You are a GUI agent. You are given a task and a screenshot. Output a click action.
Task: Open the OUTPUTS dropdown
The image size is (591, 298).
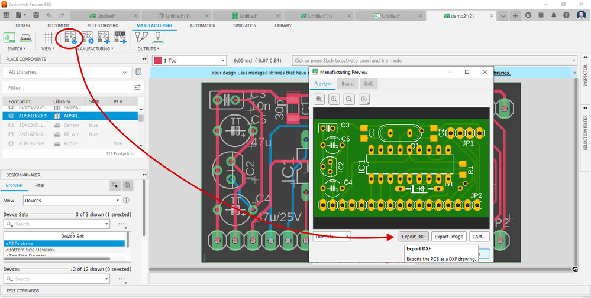click(148, 49)
